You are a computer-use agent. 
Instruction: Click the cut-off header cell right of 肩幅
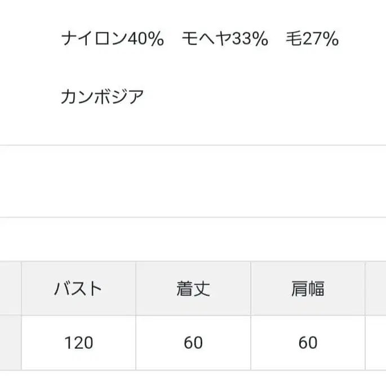click(x=376, y=289)
